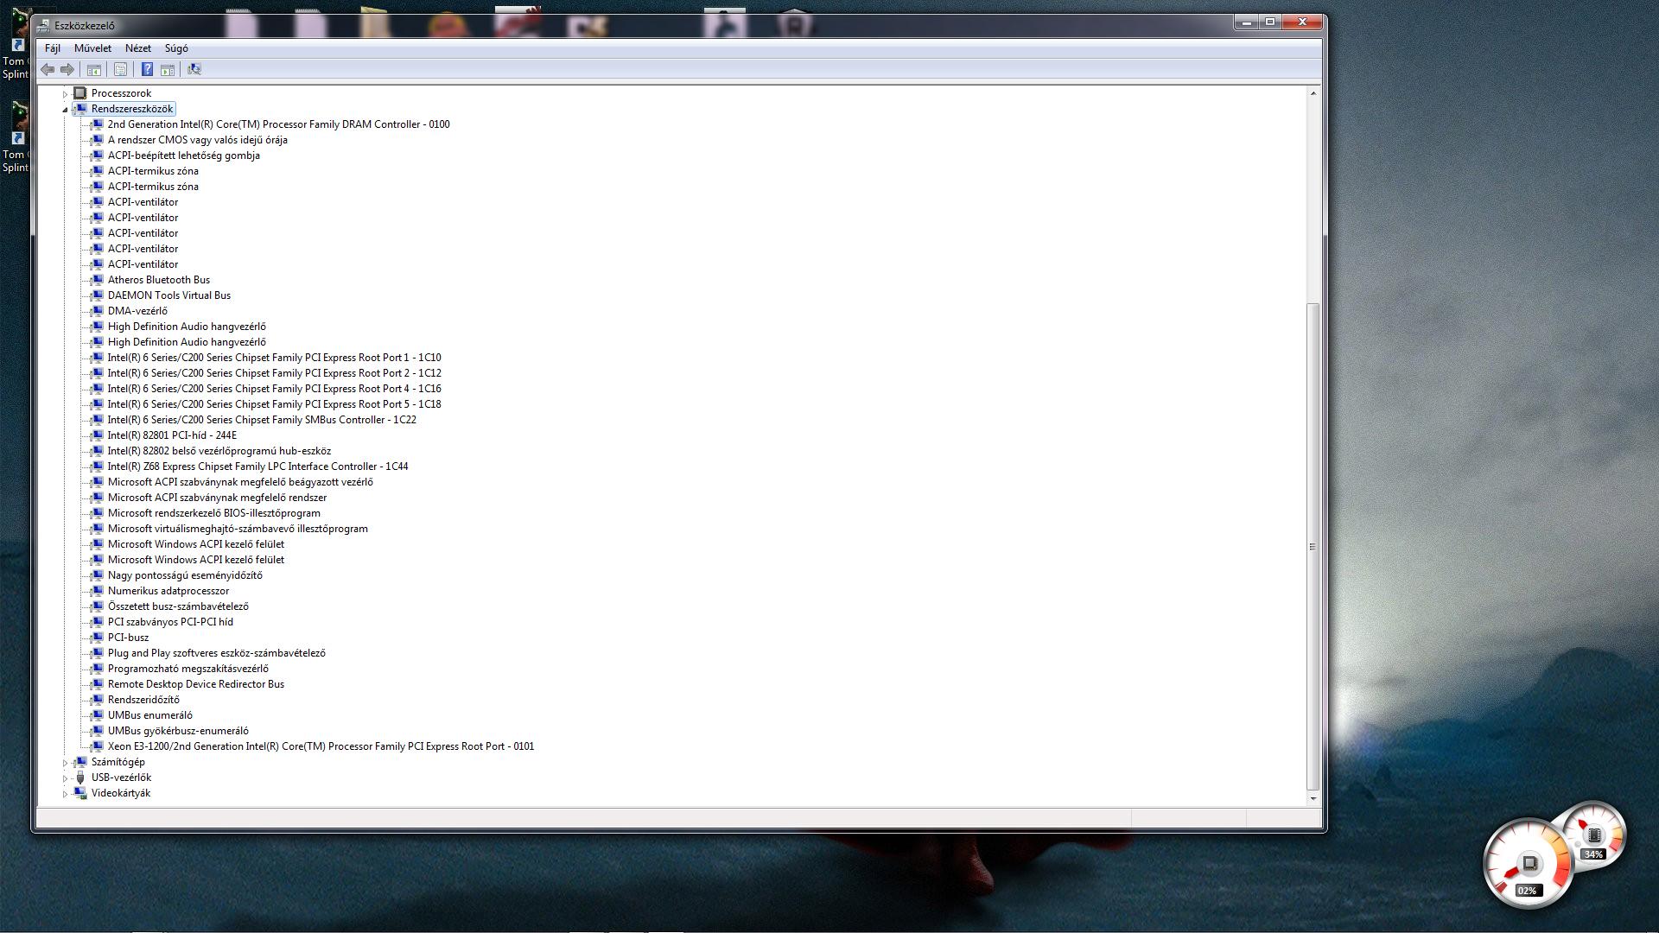Select 'Intel(R) 82802 belső vezérlőprogramú hub-eszköz'
The width and height of the screenshot is (1659, 933).
click(x=219, y=451)
